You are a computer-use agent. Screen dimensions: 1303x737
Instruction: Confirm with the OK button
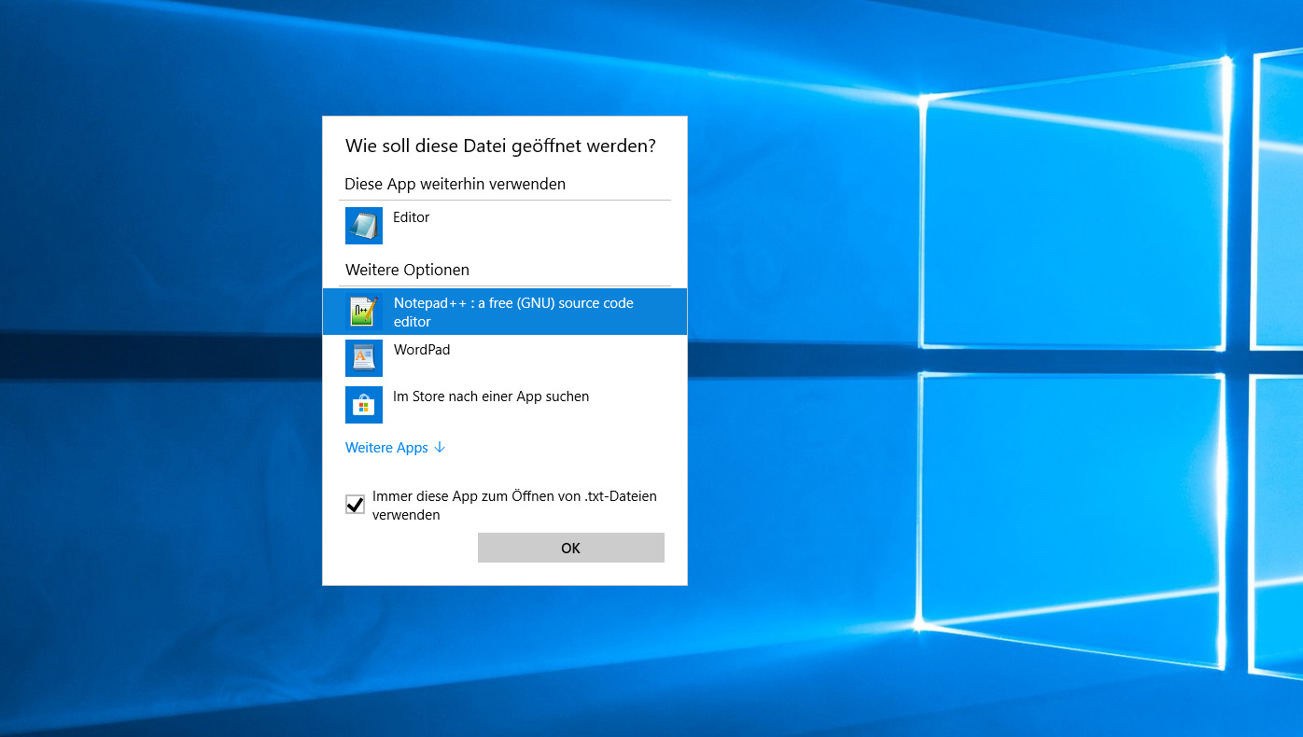pyautogui.click(x=571, y=548)
